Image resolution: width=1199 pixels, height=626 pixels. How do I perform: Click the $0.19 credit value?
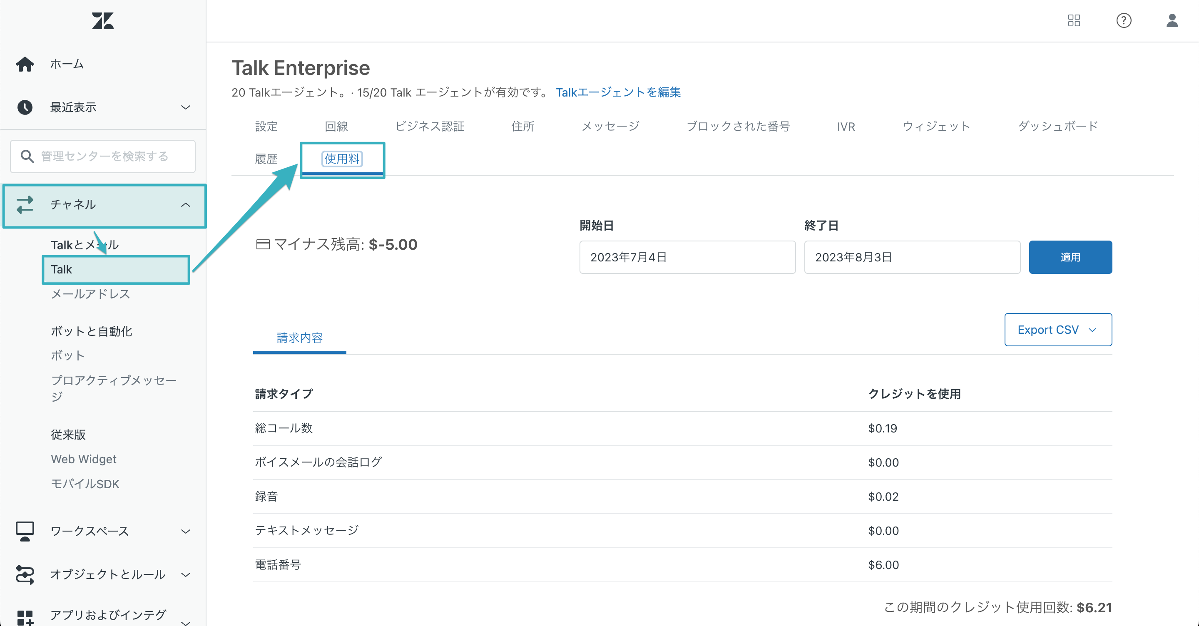pos(883,428)
